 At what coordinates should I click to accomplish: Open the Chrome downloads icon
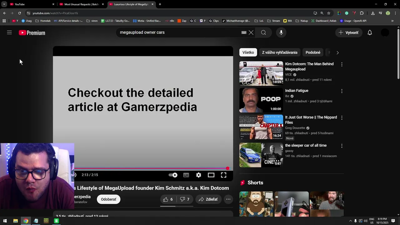click(x=373, y=13)
